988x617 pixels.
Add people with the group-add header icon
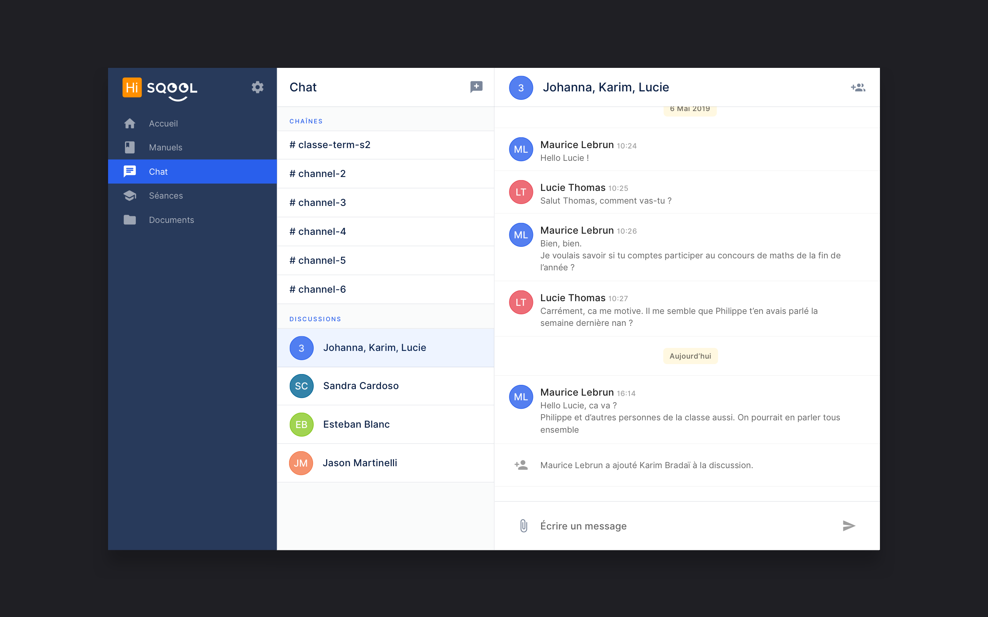(x=858, y=87)
